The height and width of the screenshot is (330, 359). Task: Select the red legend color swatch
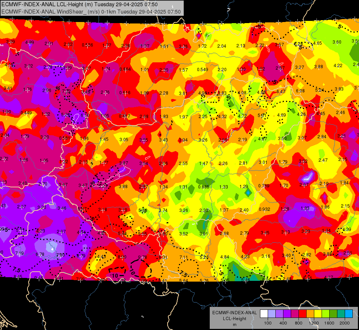pos(303,314)
